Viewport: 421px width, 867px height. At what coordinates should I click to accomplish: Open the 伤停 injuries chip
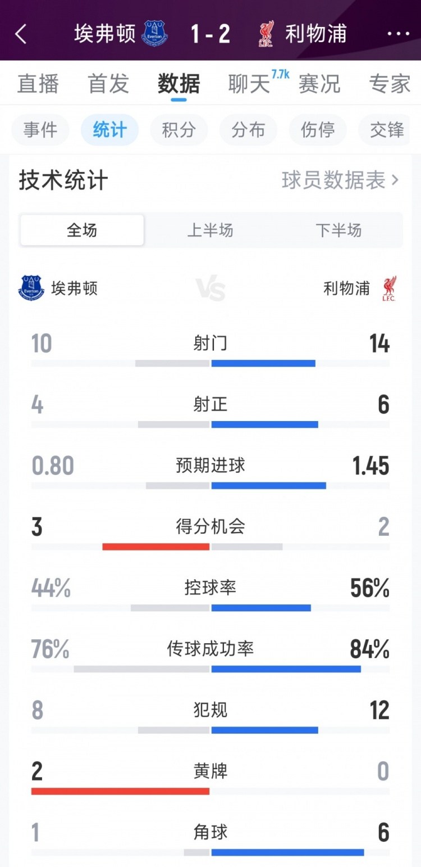point(318,130)
